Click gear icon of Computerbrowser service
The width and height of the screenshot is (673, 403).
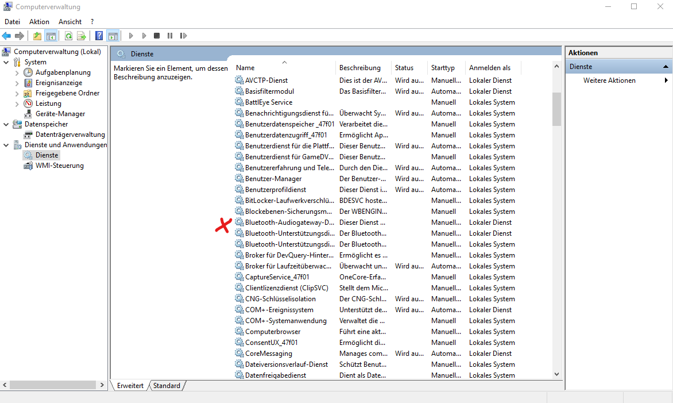(x=239, y=331)
